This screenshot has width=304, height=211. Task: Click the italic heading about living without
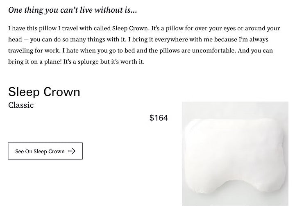[x=73, y=10]
